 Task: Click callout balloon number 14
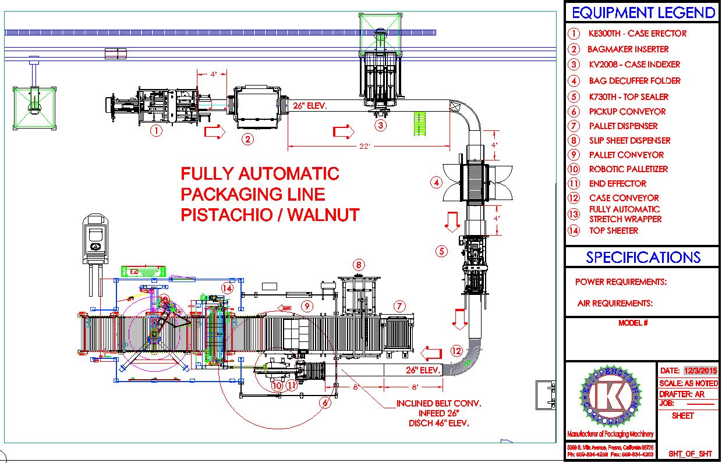coord(227,287)
